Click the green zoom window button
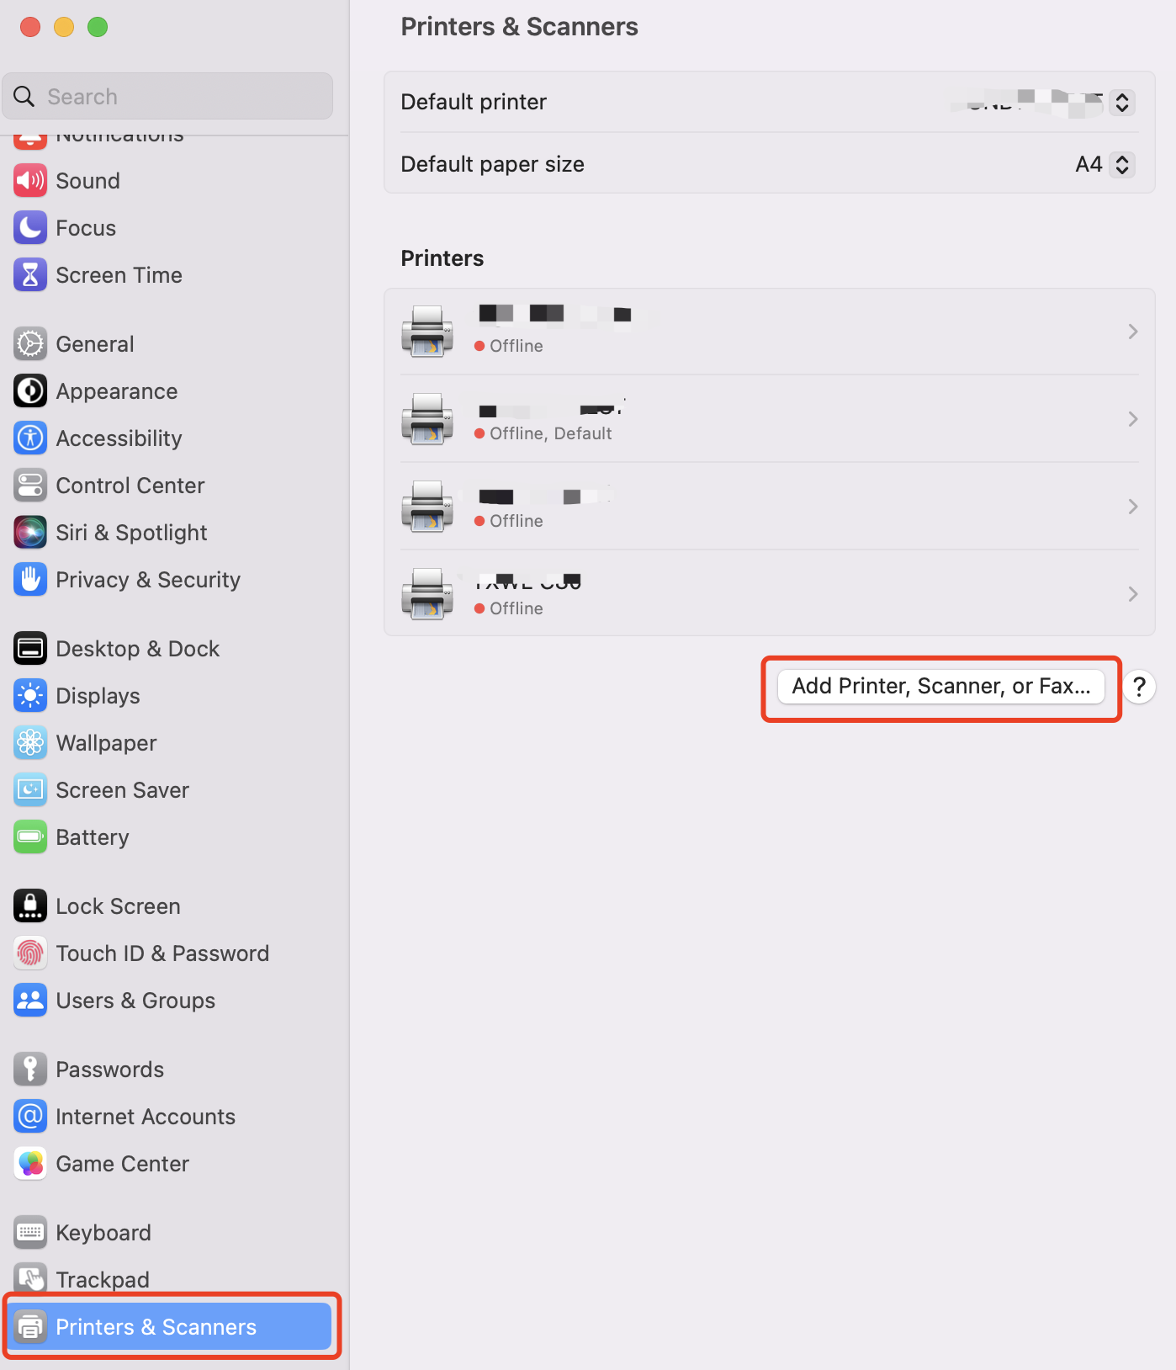 tap(98, 27)
